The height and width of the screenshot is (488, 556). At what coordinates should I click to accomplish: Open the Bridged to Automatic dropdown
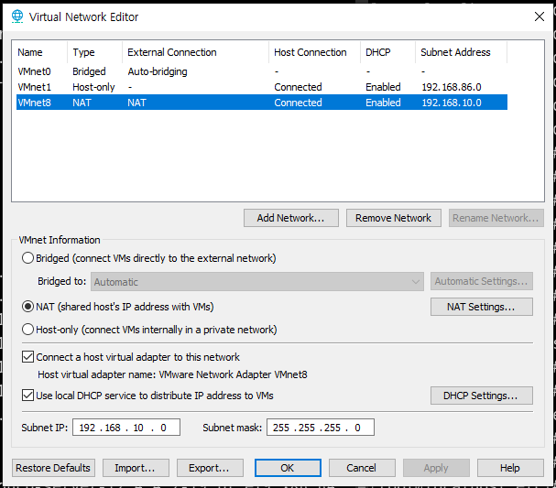(257, 282)
